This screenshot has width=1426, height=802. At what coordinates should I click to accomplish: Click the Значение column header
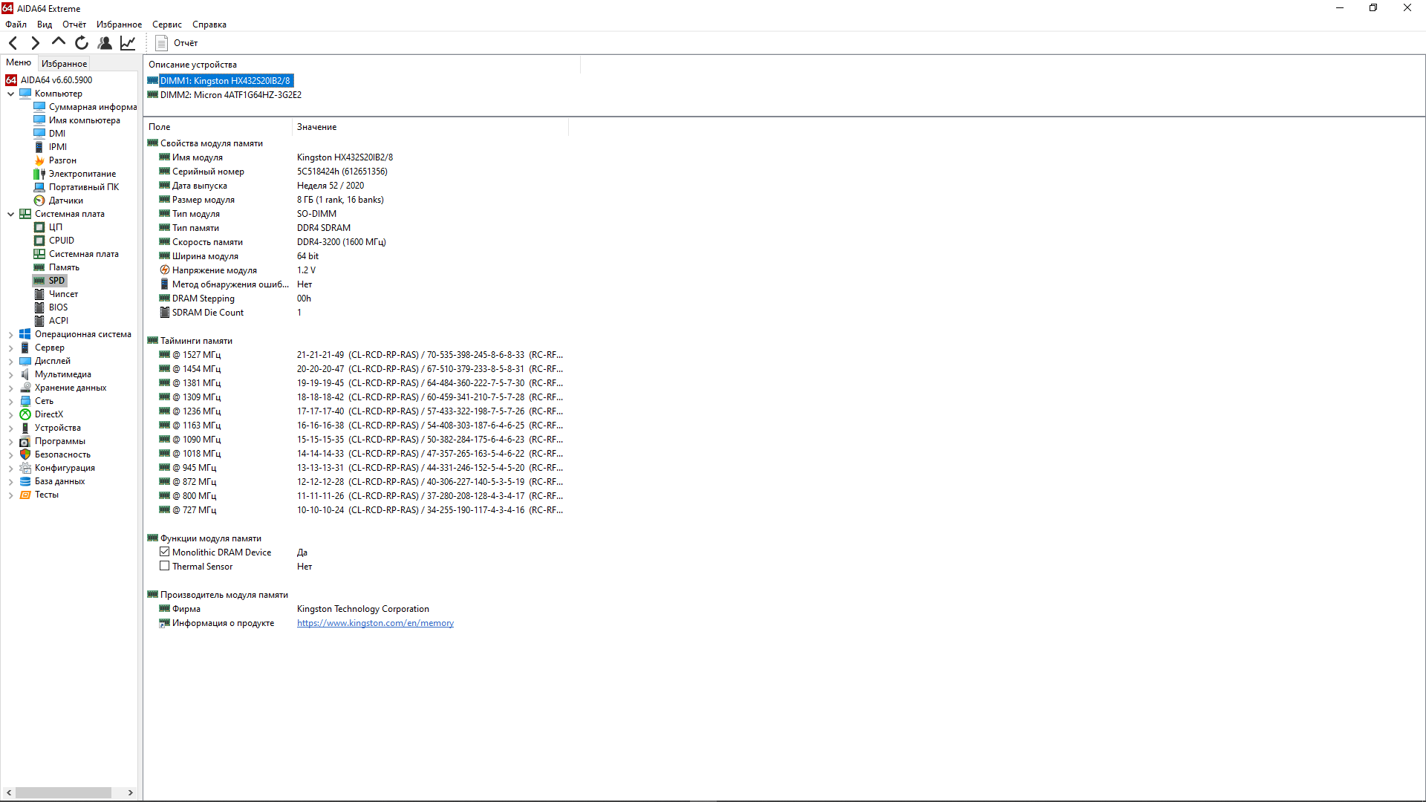click(x=317, y=127)
